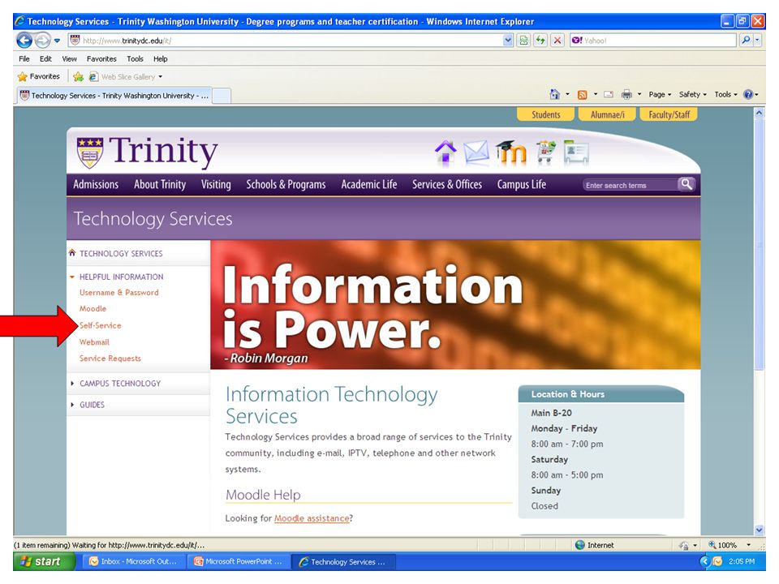Open the Safety dropdown menu
779x584 pixels.
click(x=692, y=94)
